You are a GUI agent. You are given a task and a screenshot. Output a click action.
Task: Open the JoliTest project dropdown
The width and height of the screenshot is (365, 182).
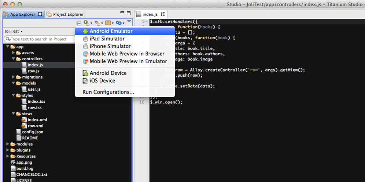[x=14, y=31]
